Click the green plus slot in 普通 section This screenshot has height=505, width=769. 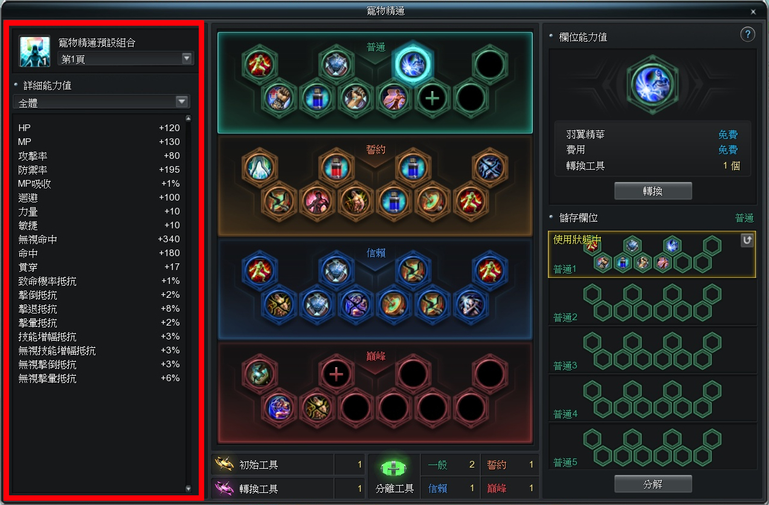[x=432, y=98]
